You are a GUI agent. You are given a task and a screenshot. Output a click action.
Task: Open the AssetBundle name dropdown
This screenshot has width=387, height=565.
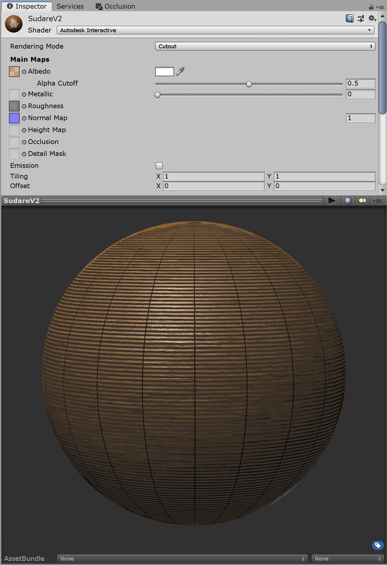pos(182,558)
